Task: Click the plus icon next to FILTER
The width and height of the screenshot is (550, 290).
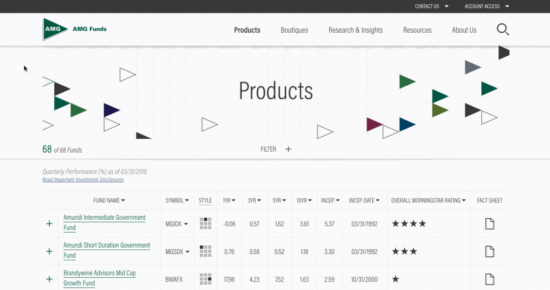Action: 288,149
